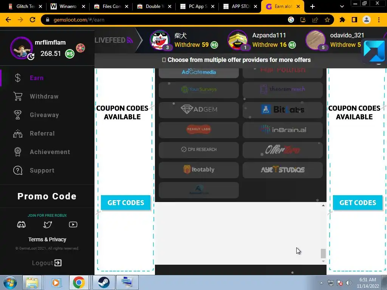The height and width of the screenshot is (290, 387).
Task: Close the Earn alot tab
Action: tap(298, 7)
